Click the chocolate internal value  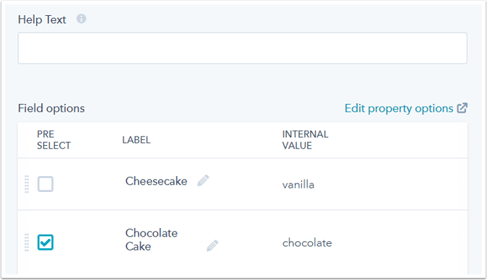[x=307, y=242]
